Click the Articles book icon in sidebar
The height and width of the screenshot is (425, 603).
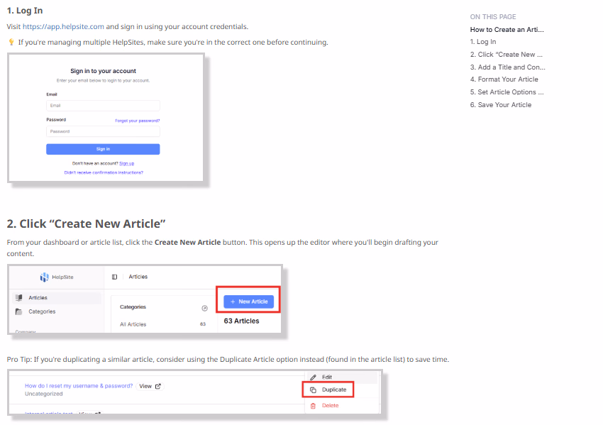19,298
